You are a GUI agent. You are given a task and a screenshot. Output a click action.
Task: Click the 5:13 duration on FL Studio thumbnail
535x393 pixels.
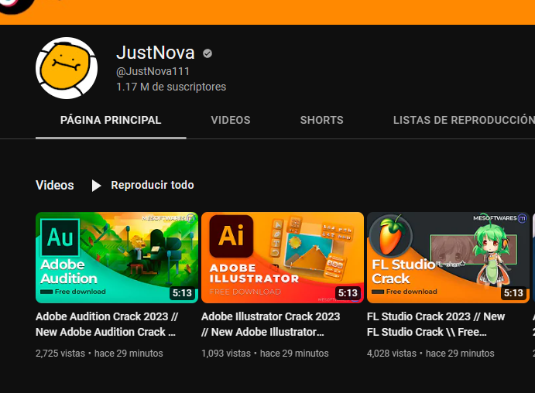pos(513,293)
